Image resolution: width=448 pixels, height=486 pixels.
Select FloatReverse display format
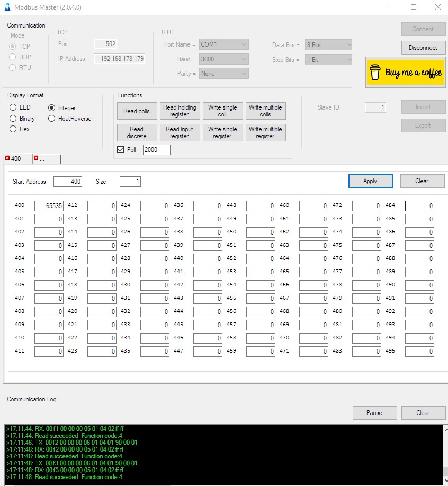52,119
